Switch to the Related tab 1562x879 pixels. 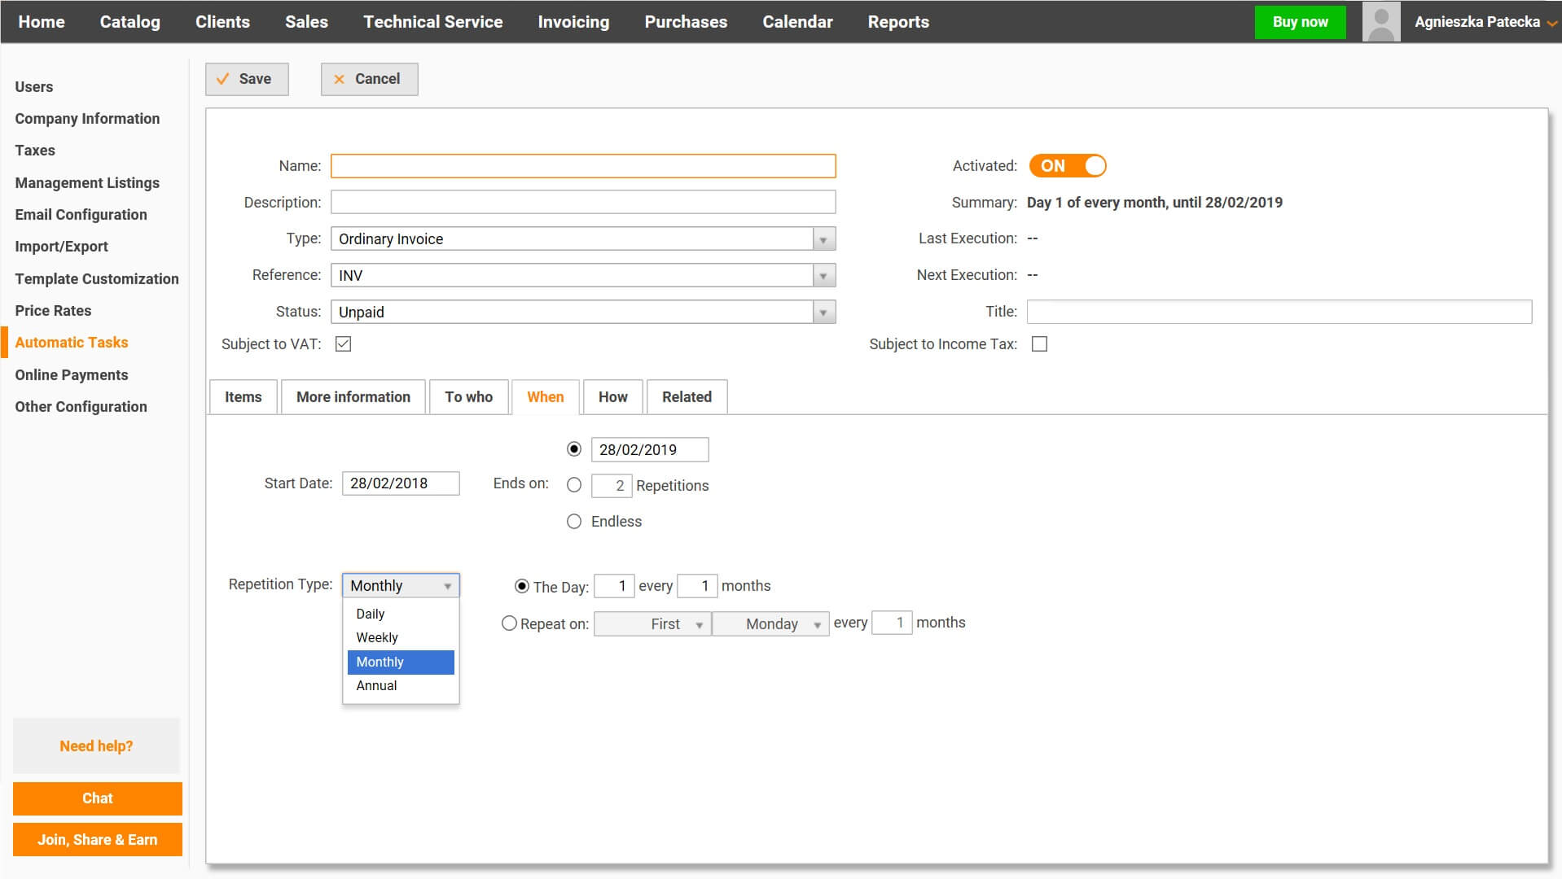click(687, 397)
